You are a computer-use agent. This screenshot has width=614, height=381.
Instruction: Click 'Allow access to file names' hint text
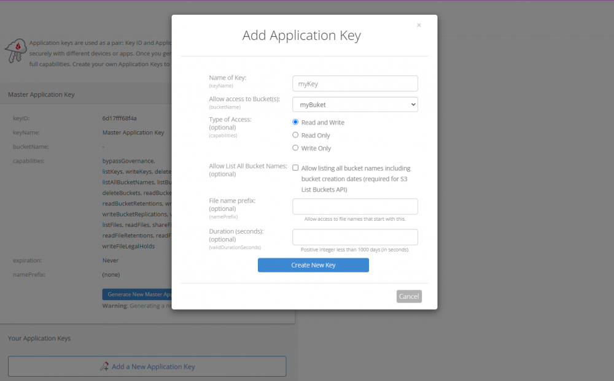click(355, 219)
